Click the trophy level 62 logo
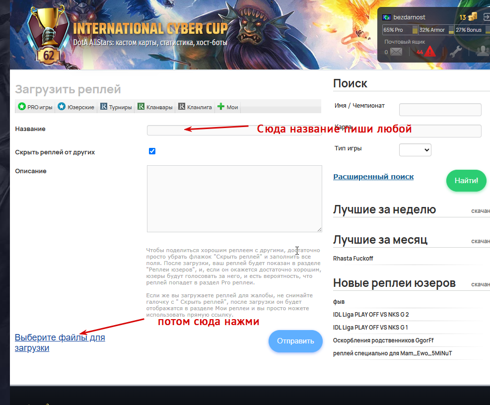This screenshot has width=490, height=405. tap(48, 36)
